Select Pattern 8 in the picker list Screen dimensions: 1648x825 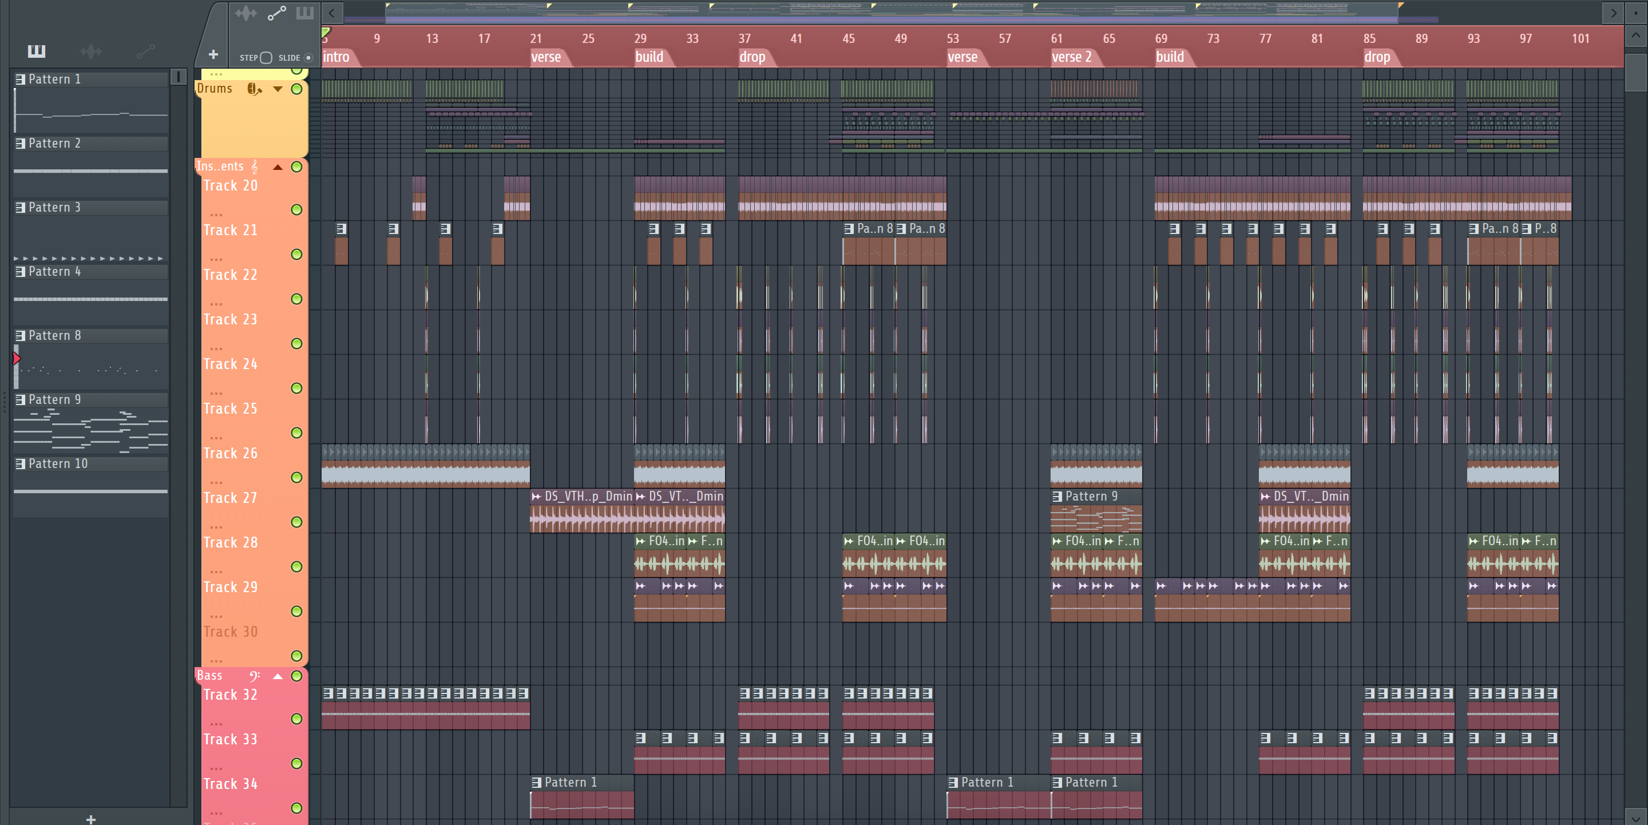click(91, 336)
